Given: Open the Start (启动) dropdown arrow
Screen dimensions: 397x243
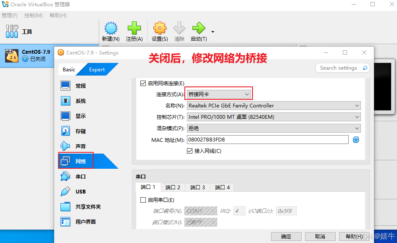Looking at the screenshot, I should [x=213, y=32].
